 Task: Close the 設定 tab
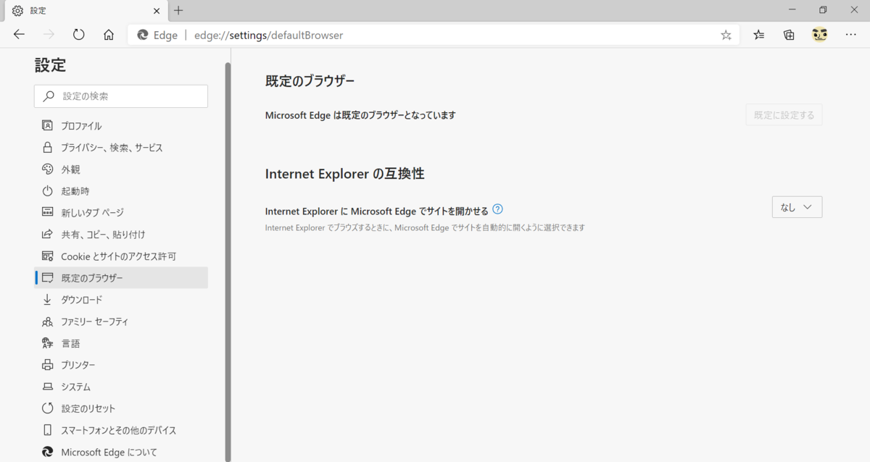(156, 10)
